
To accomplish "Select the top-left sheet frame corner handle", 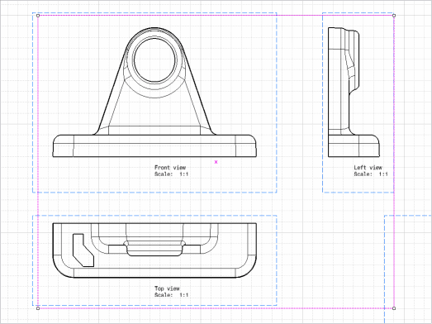I will pyautogui.click(x=38, y=16).
